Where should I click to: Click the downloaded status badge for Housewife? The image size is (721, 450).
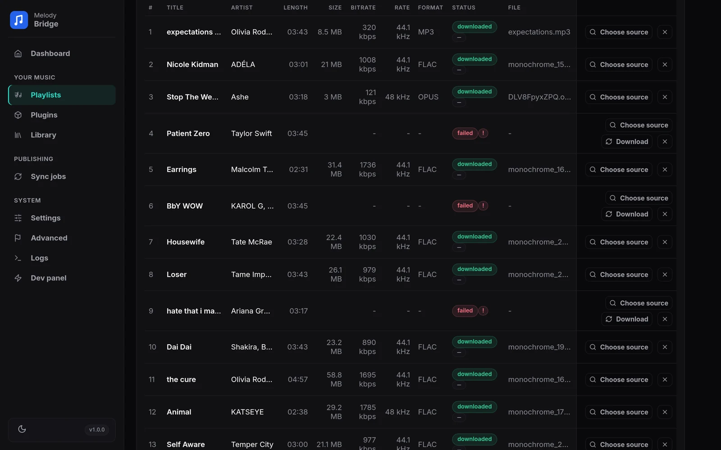tap(475, 237)
